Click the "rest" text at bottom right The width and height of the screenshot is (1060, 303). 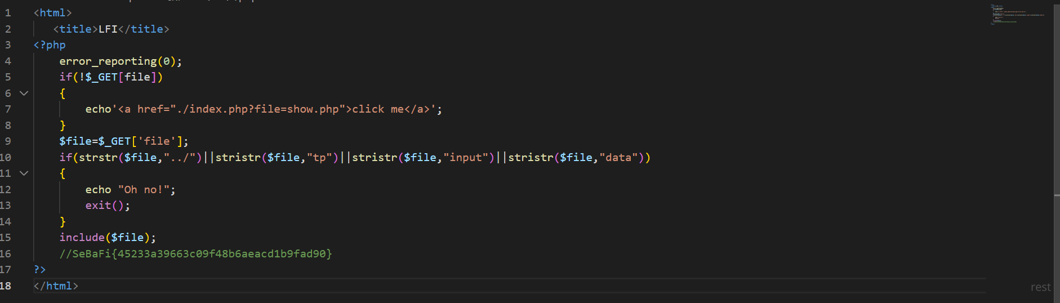[x=1040, y=287]
